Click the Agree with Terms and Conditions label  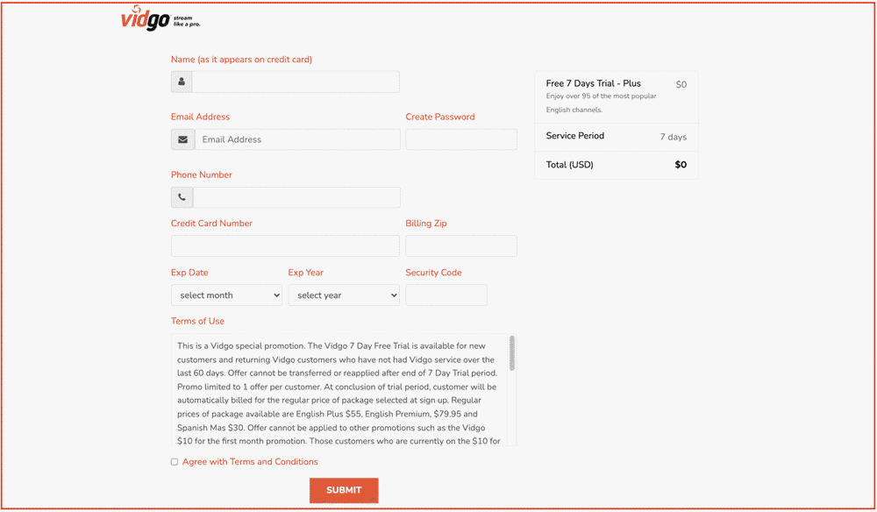(250, 462)
